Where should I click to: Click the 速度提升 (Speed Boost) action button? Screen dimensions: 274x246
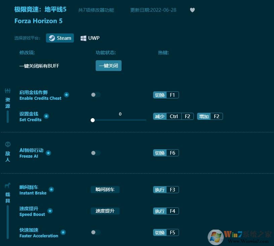click(105, 211)
